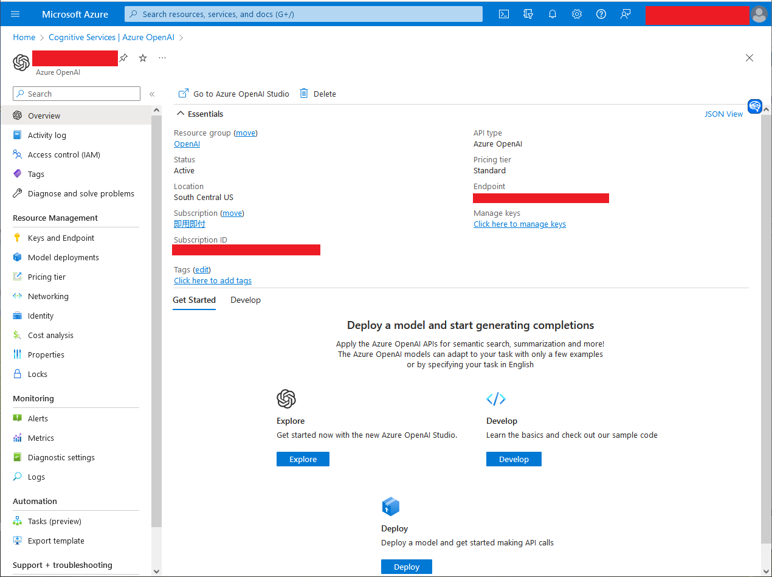Collapse the resource menu sidebar
Viewport: 772px width, 577px height.
[x=153, y=94]
